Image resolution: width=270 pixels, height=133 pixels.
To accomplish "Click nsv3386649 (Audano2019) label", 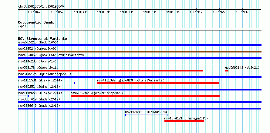I will (x=39, y=106).
